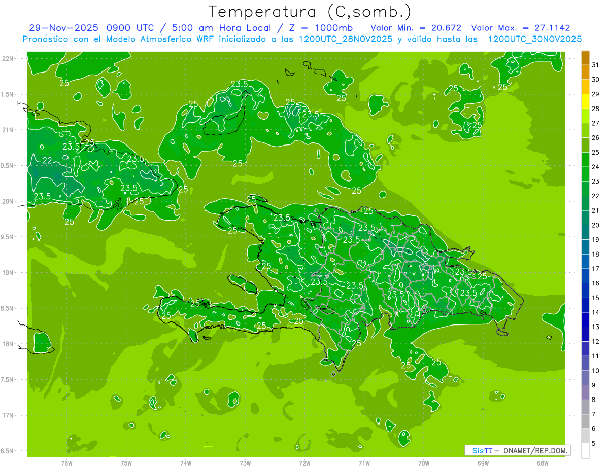This screenshot has width=609, height=470.
Task: Pick the light gray swatch between 5 and 6
Action: pos(585,436)
